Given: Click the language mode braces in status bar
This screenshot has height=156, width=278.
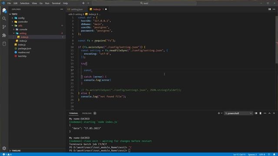Looking at the screenshot, I should (x=269, y=154).
